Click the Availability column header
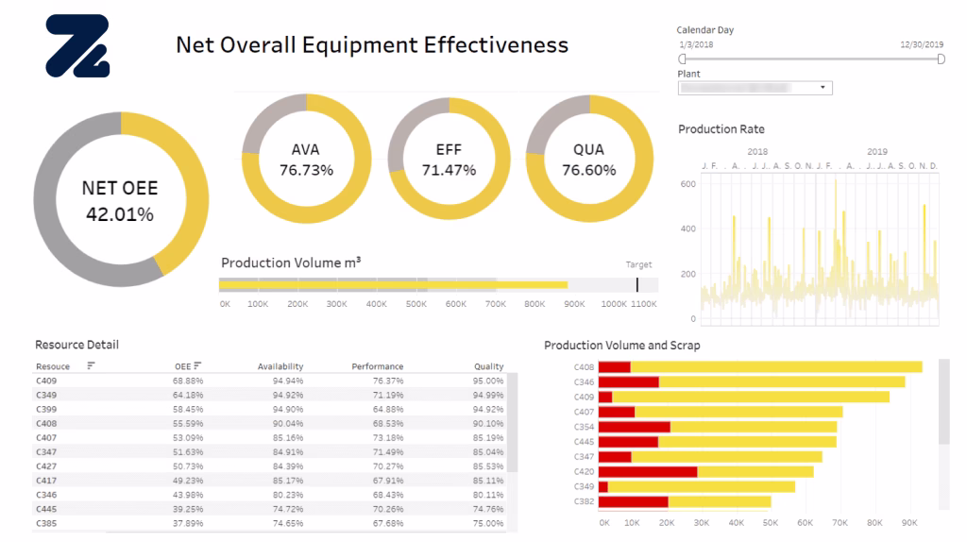Viewport: 967px width, 542px height. click(280, 366)
